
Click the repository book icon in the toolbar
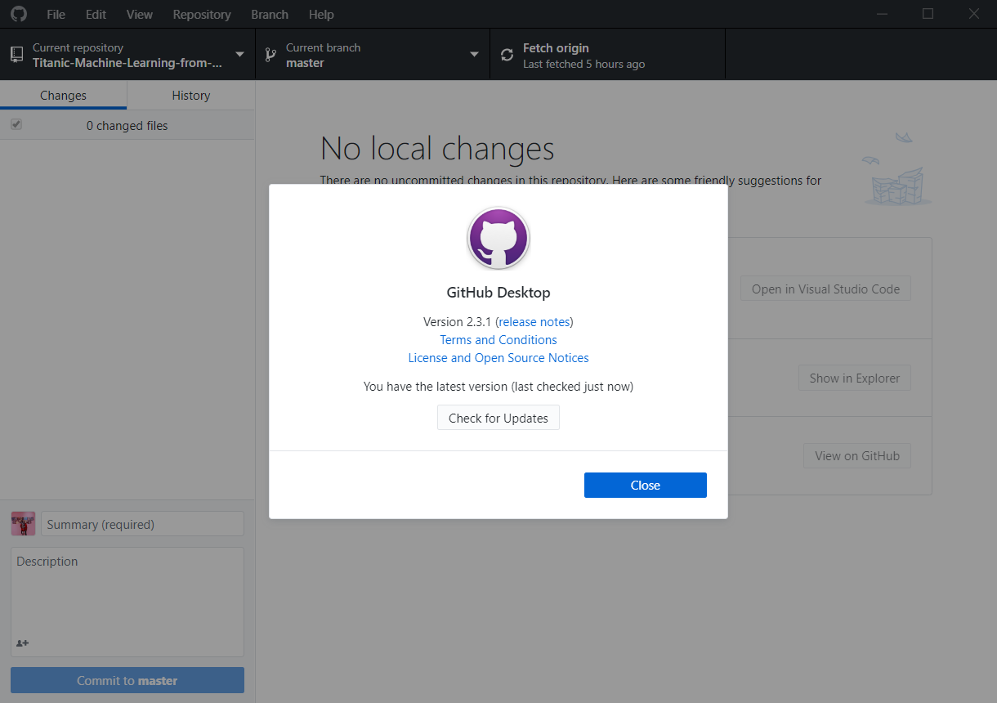pos(16,54)
